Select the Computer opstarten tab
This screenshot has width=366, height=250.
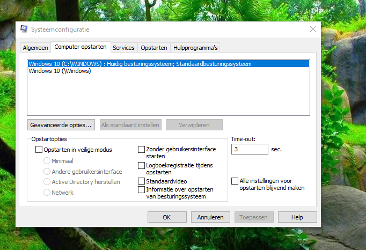click(x=80, y=47)
